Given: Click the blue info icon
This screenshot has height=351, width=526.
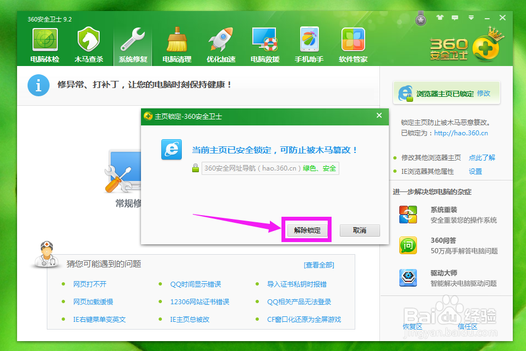Looking at the screenshot, I should coord(38,85).
